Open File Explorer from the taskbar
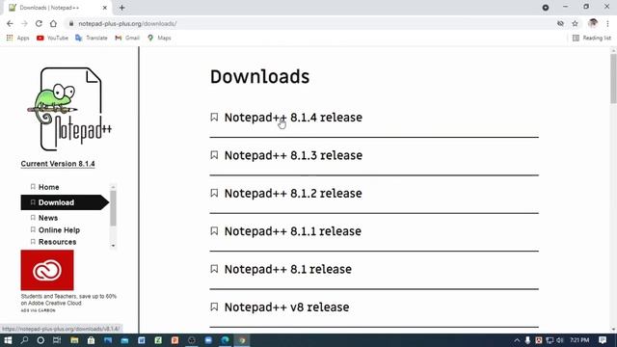 point(74,340)
